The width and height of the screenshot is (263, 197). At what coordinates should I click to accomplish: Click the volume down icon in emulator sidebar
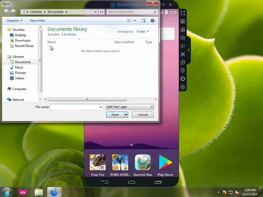pos(183,46)
